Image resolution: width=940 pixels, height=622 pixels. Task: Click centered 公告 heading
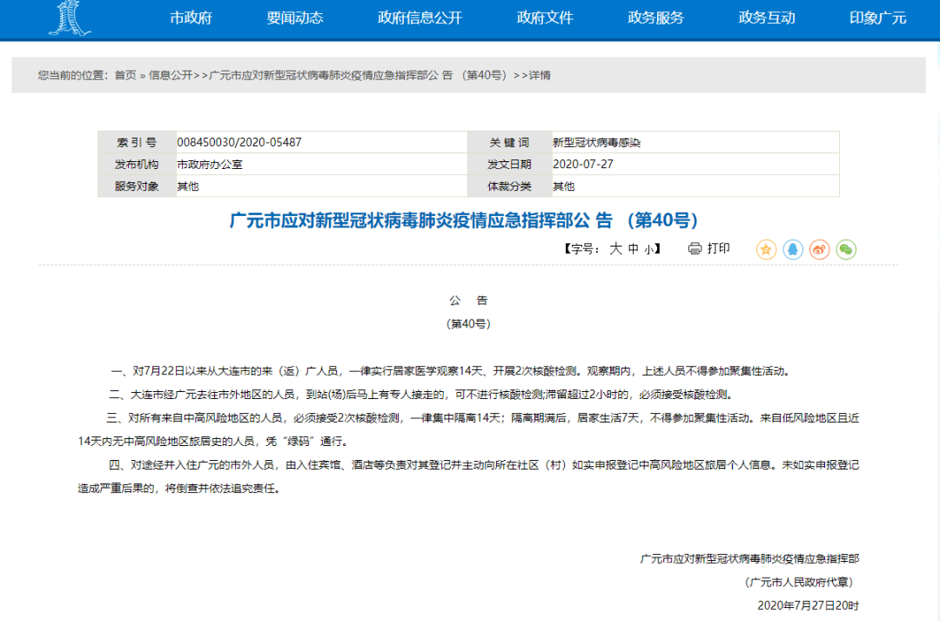468,301
